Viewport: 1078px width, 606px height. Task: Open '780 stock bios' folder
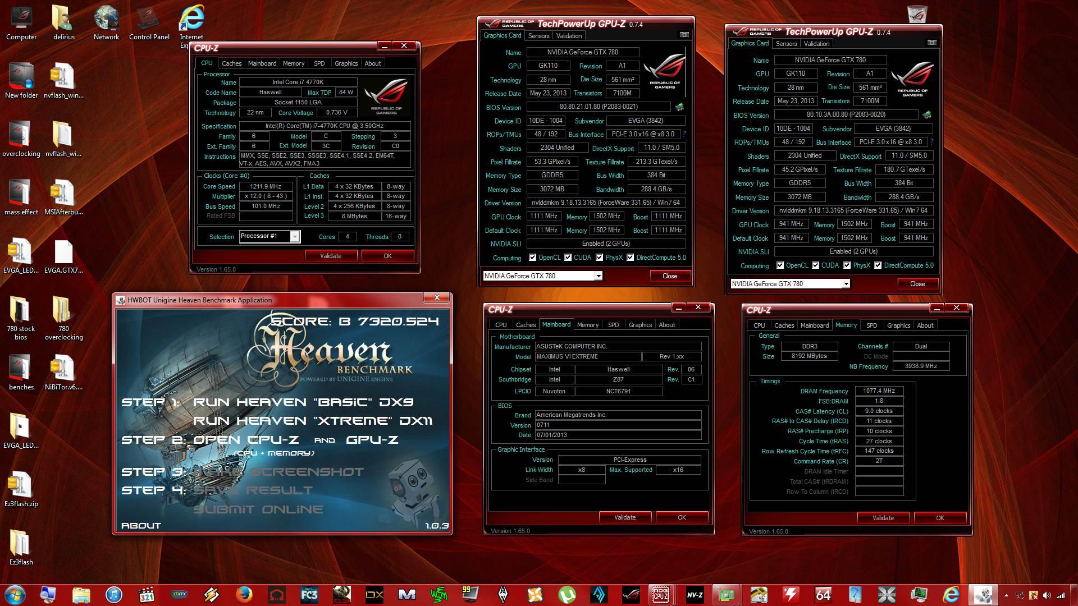(21, 319)
